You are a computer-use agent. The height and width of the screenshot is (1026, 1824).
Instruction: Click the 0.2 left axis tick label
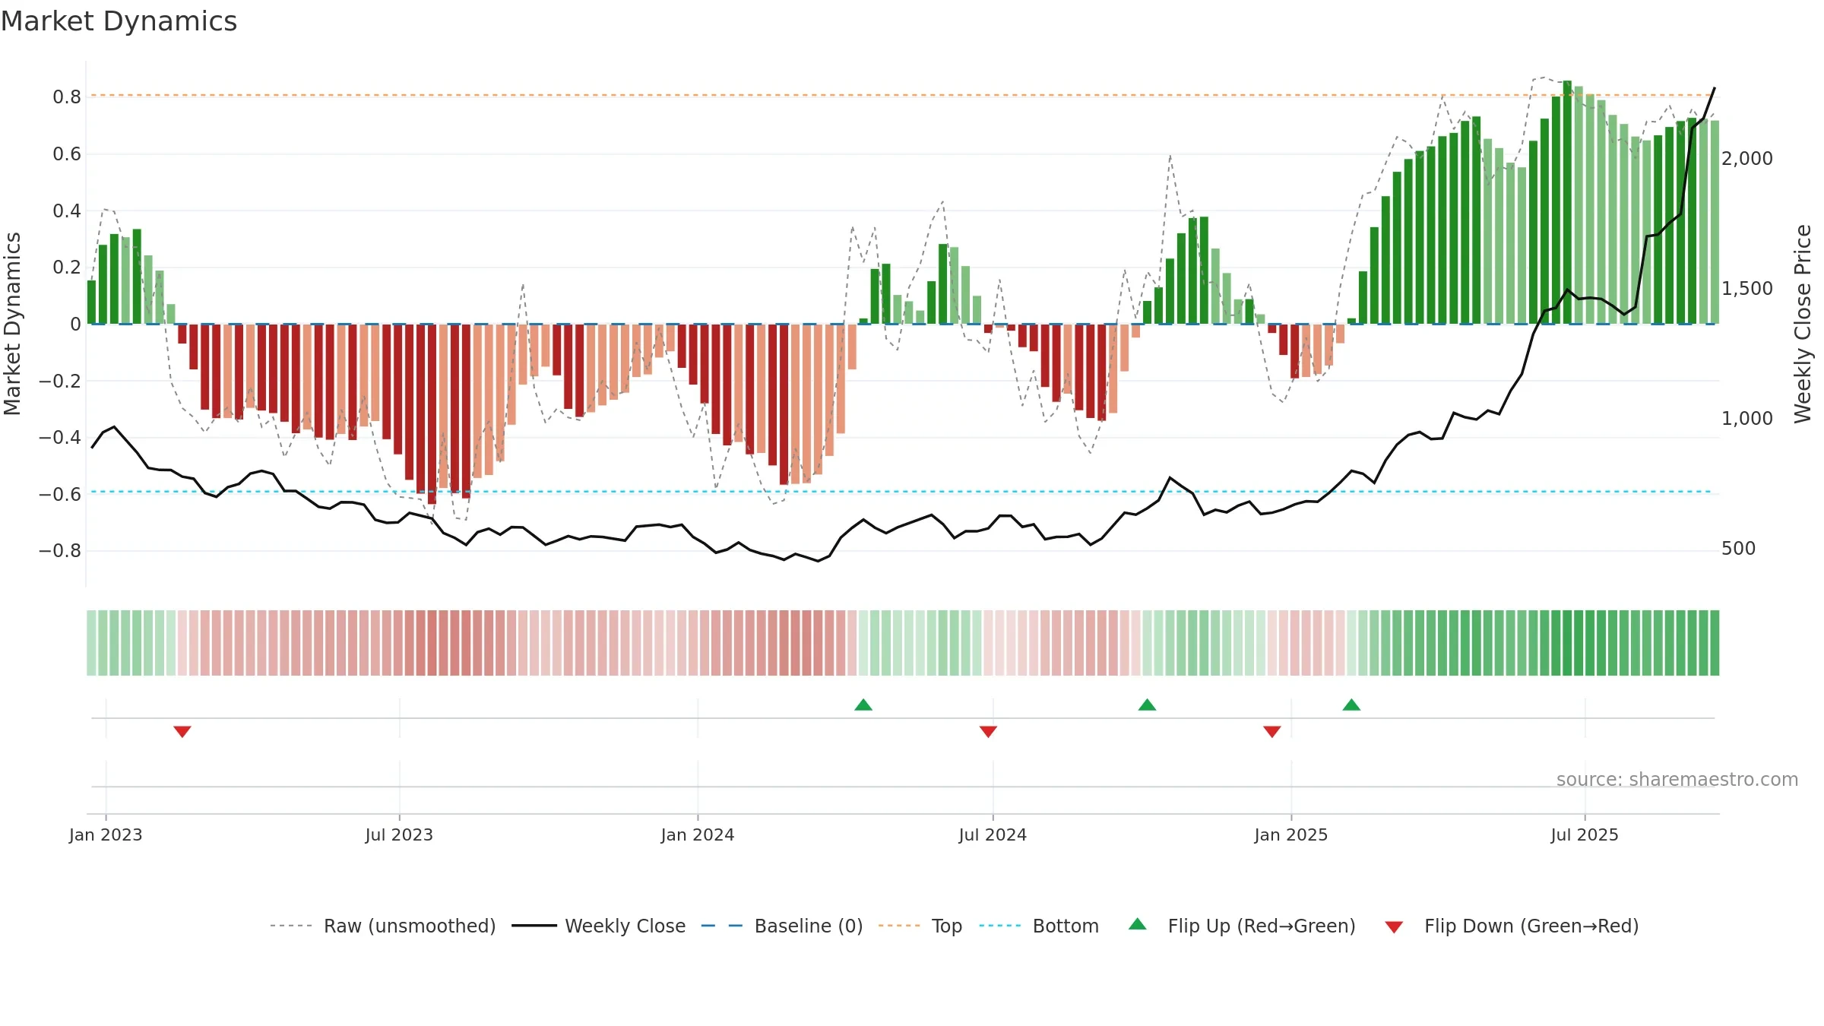click(x=67, y=268)
